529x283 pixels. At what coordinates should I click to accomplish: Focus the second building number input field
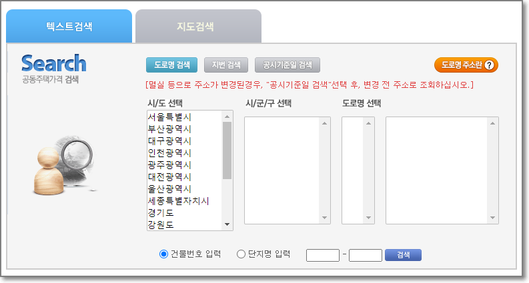click(366, 255)
